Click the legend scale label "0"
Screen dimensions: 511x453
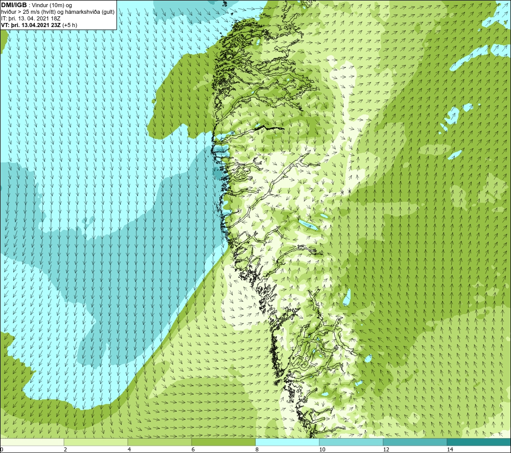(x=2, y=449)
